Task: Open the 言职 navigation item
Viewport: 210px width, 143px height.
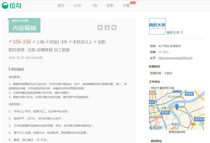Action: click(x=110, y=5)
